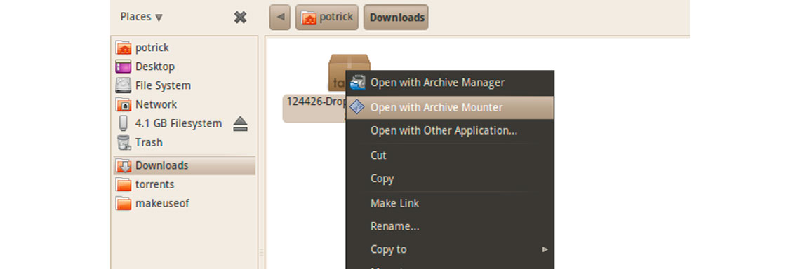800x269 pixels.
Task: Click the Archive Mounter diamond icon
Action: (358, 107)
